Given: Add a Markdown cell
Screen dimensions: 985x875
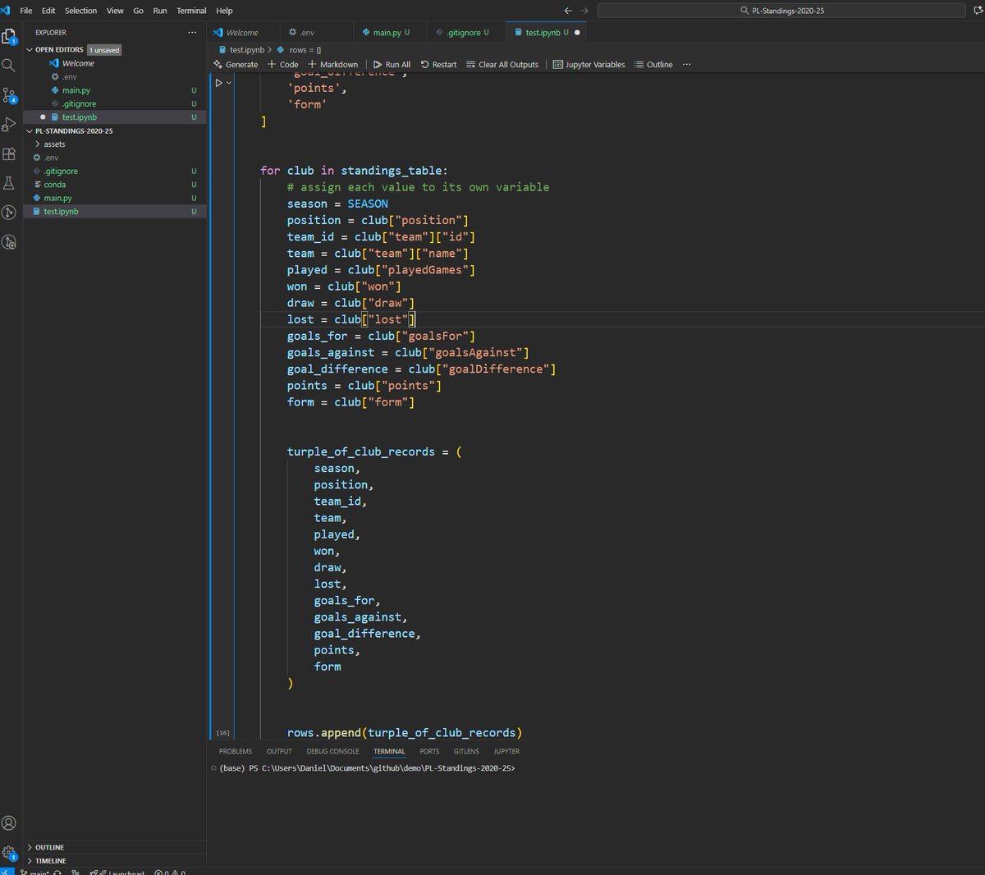Looking at the screenshot, I should coord(333,65).
